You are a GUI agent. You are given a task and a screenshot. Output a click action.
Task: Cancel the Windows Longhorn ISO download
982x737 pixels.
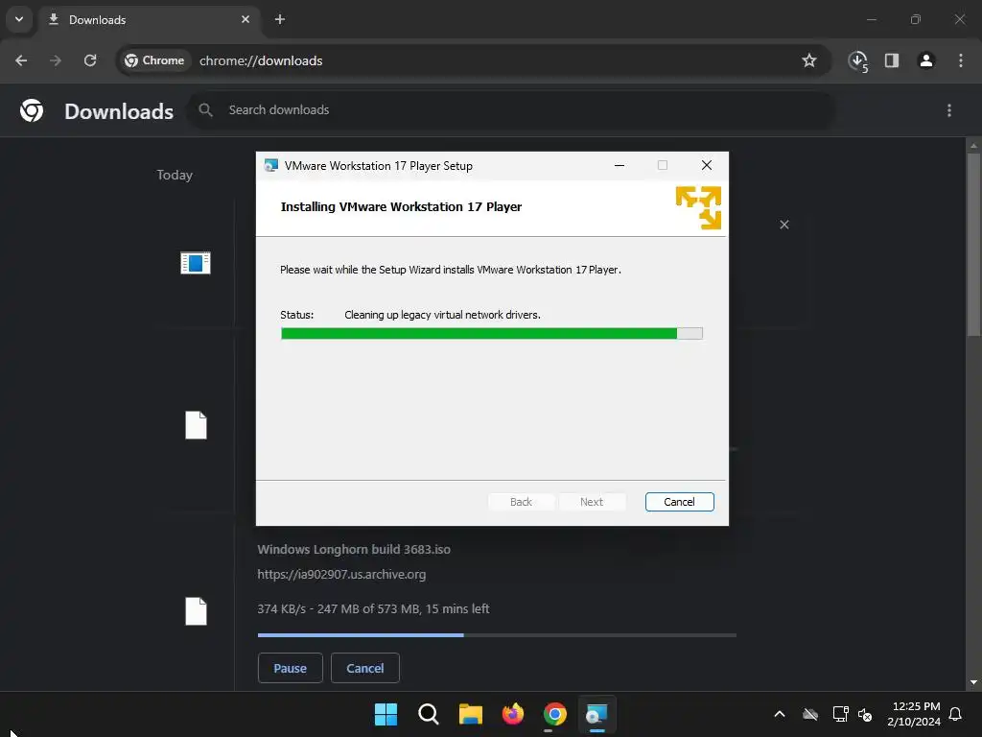coord(365,668)
